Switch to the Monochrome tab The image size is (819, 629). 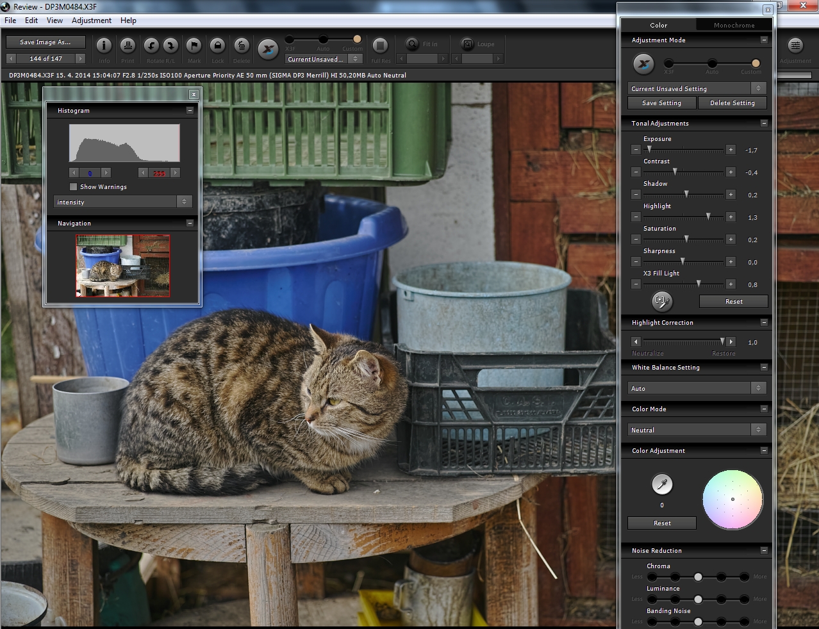(x=734, y=25)
